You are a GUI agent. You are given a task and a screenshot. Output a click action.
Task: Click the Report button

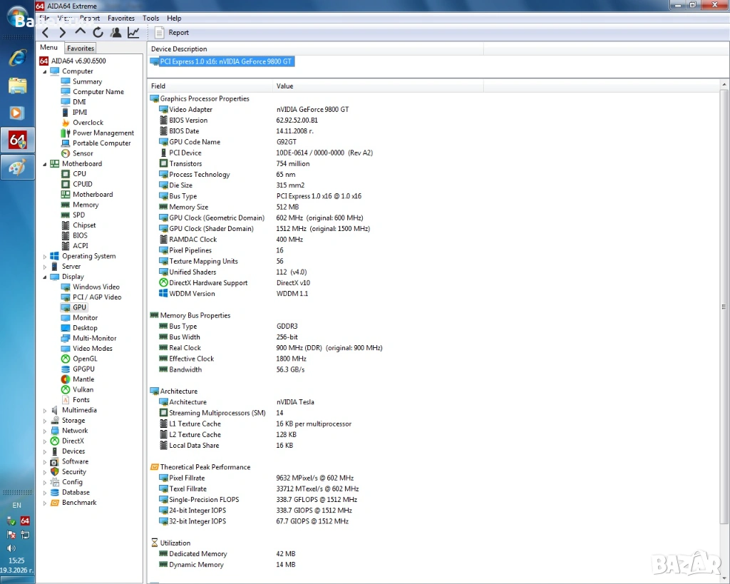click(172, 33)
